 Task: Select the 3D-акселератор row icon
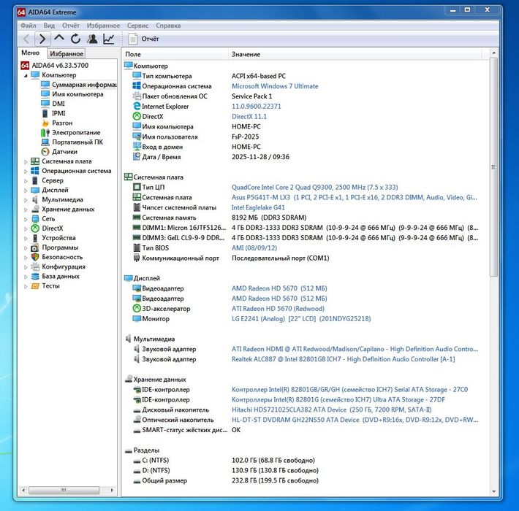coord(137,308)
